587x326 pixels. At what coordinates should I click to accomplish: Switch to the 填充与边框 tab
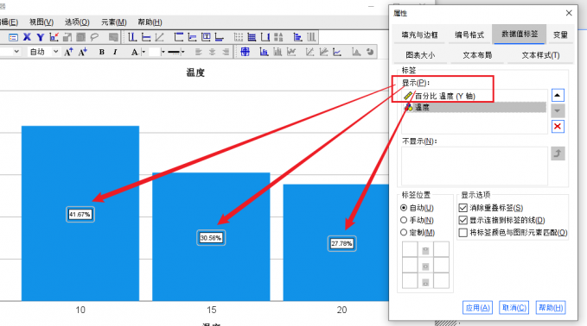pyautogui.click(x=419, y=34)
